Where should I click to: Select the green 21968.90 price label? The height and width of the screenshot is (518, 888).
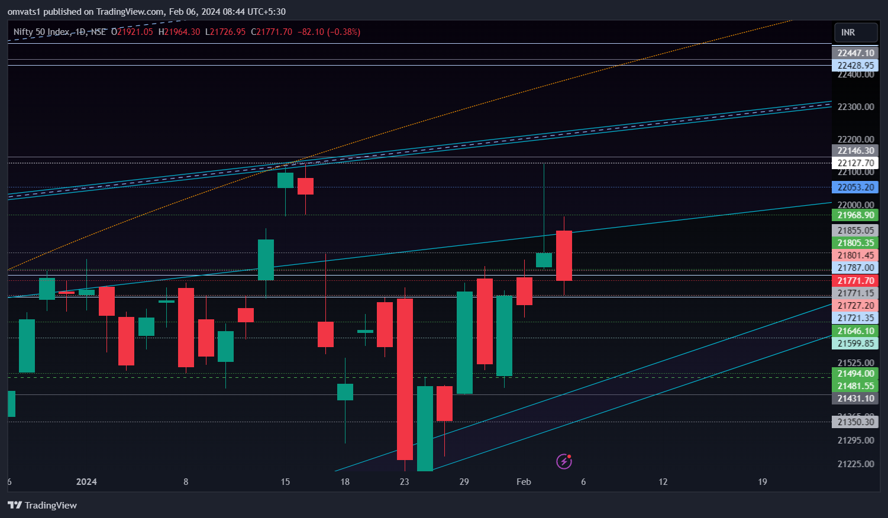click(855, 215)
